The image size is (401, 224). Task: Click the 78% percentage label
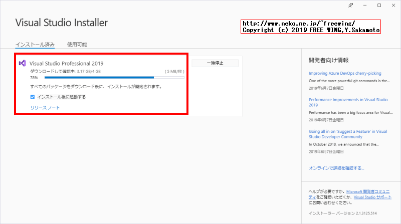tap(34, 78)
